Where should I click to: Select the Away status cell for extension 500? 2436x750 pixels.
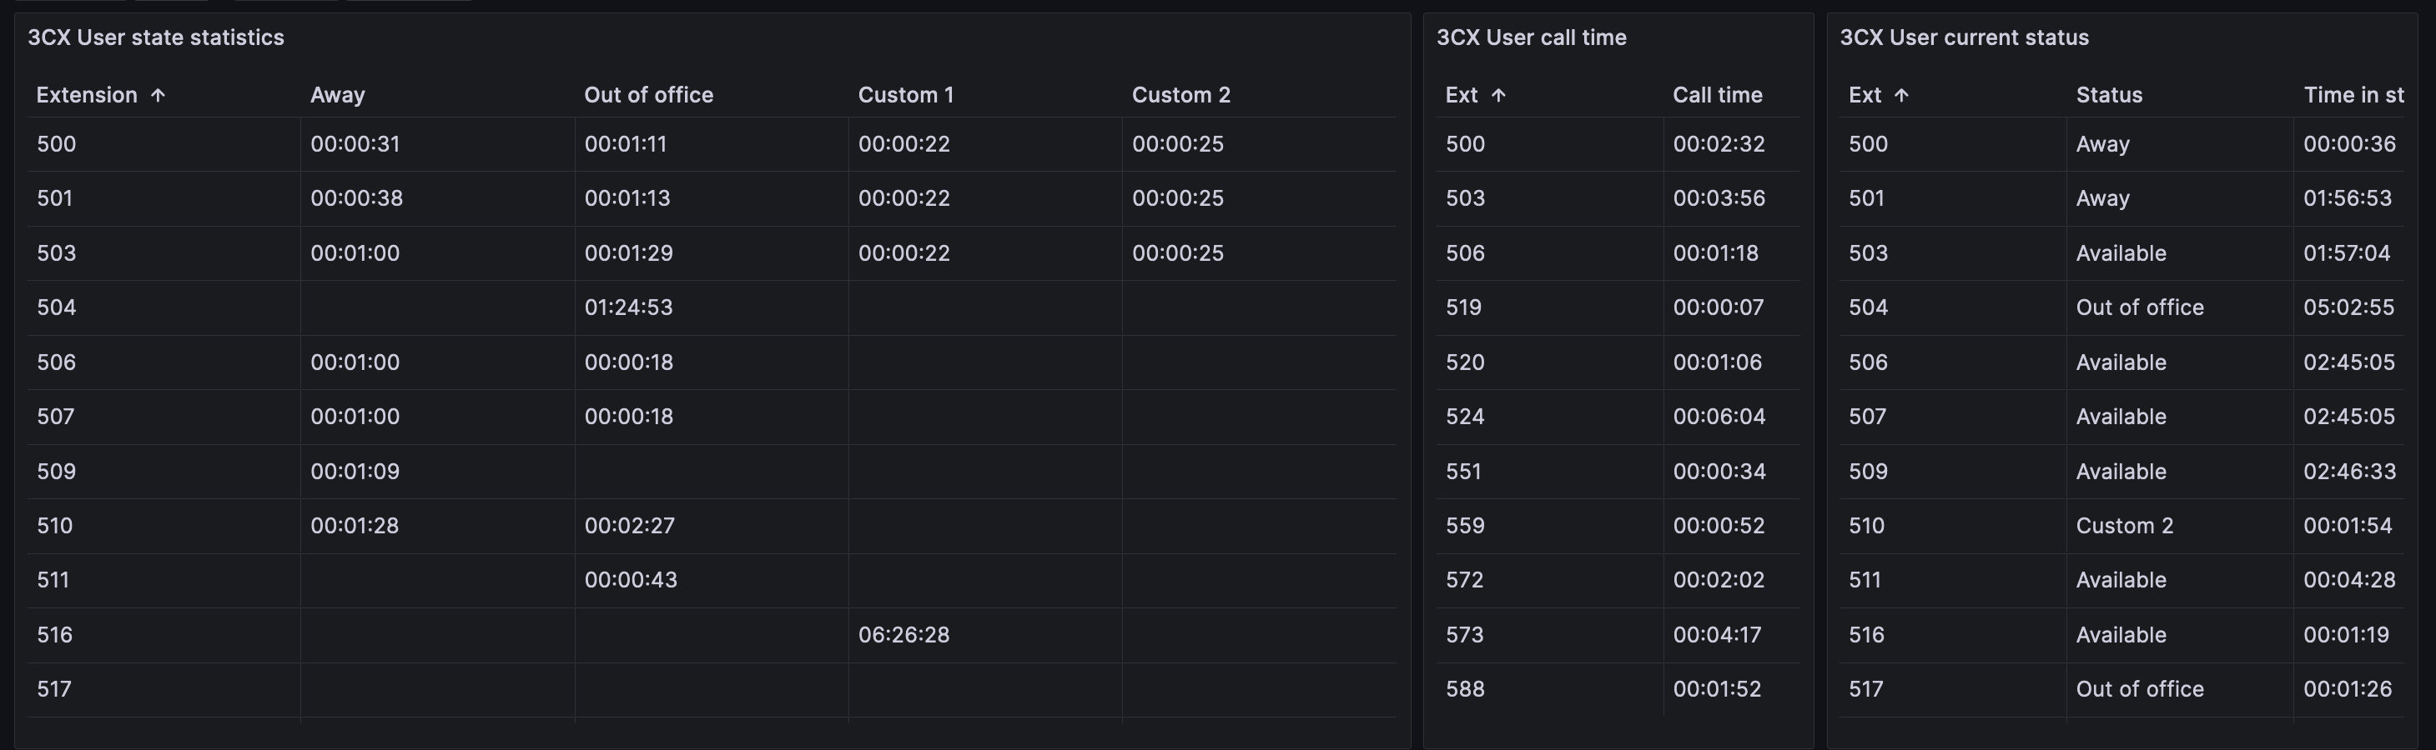pyautogui.click(x=2102, y=143)
